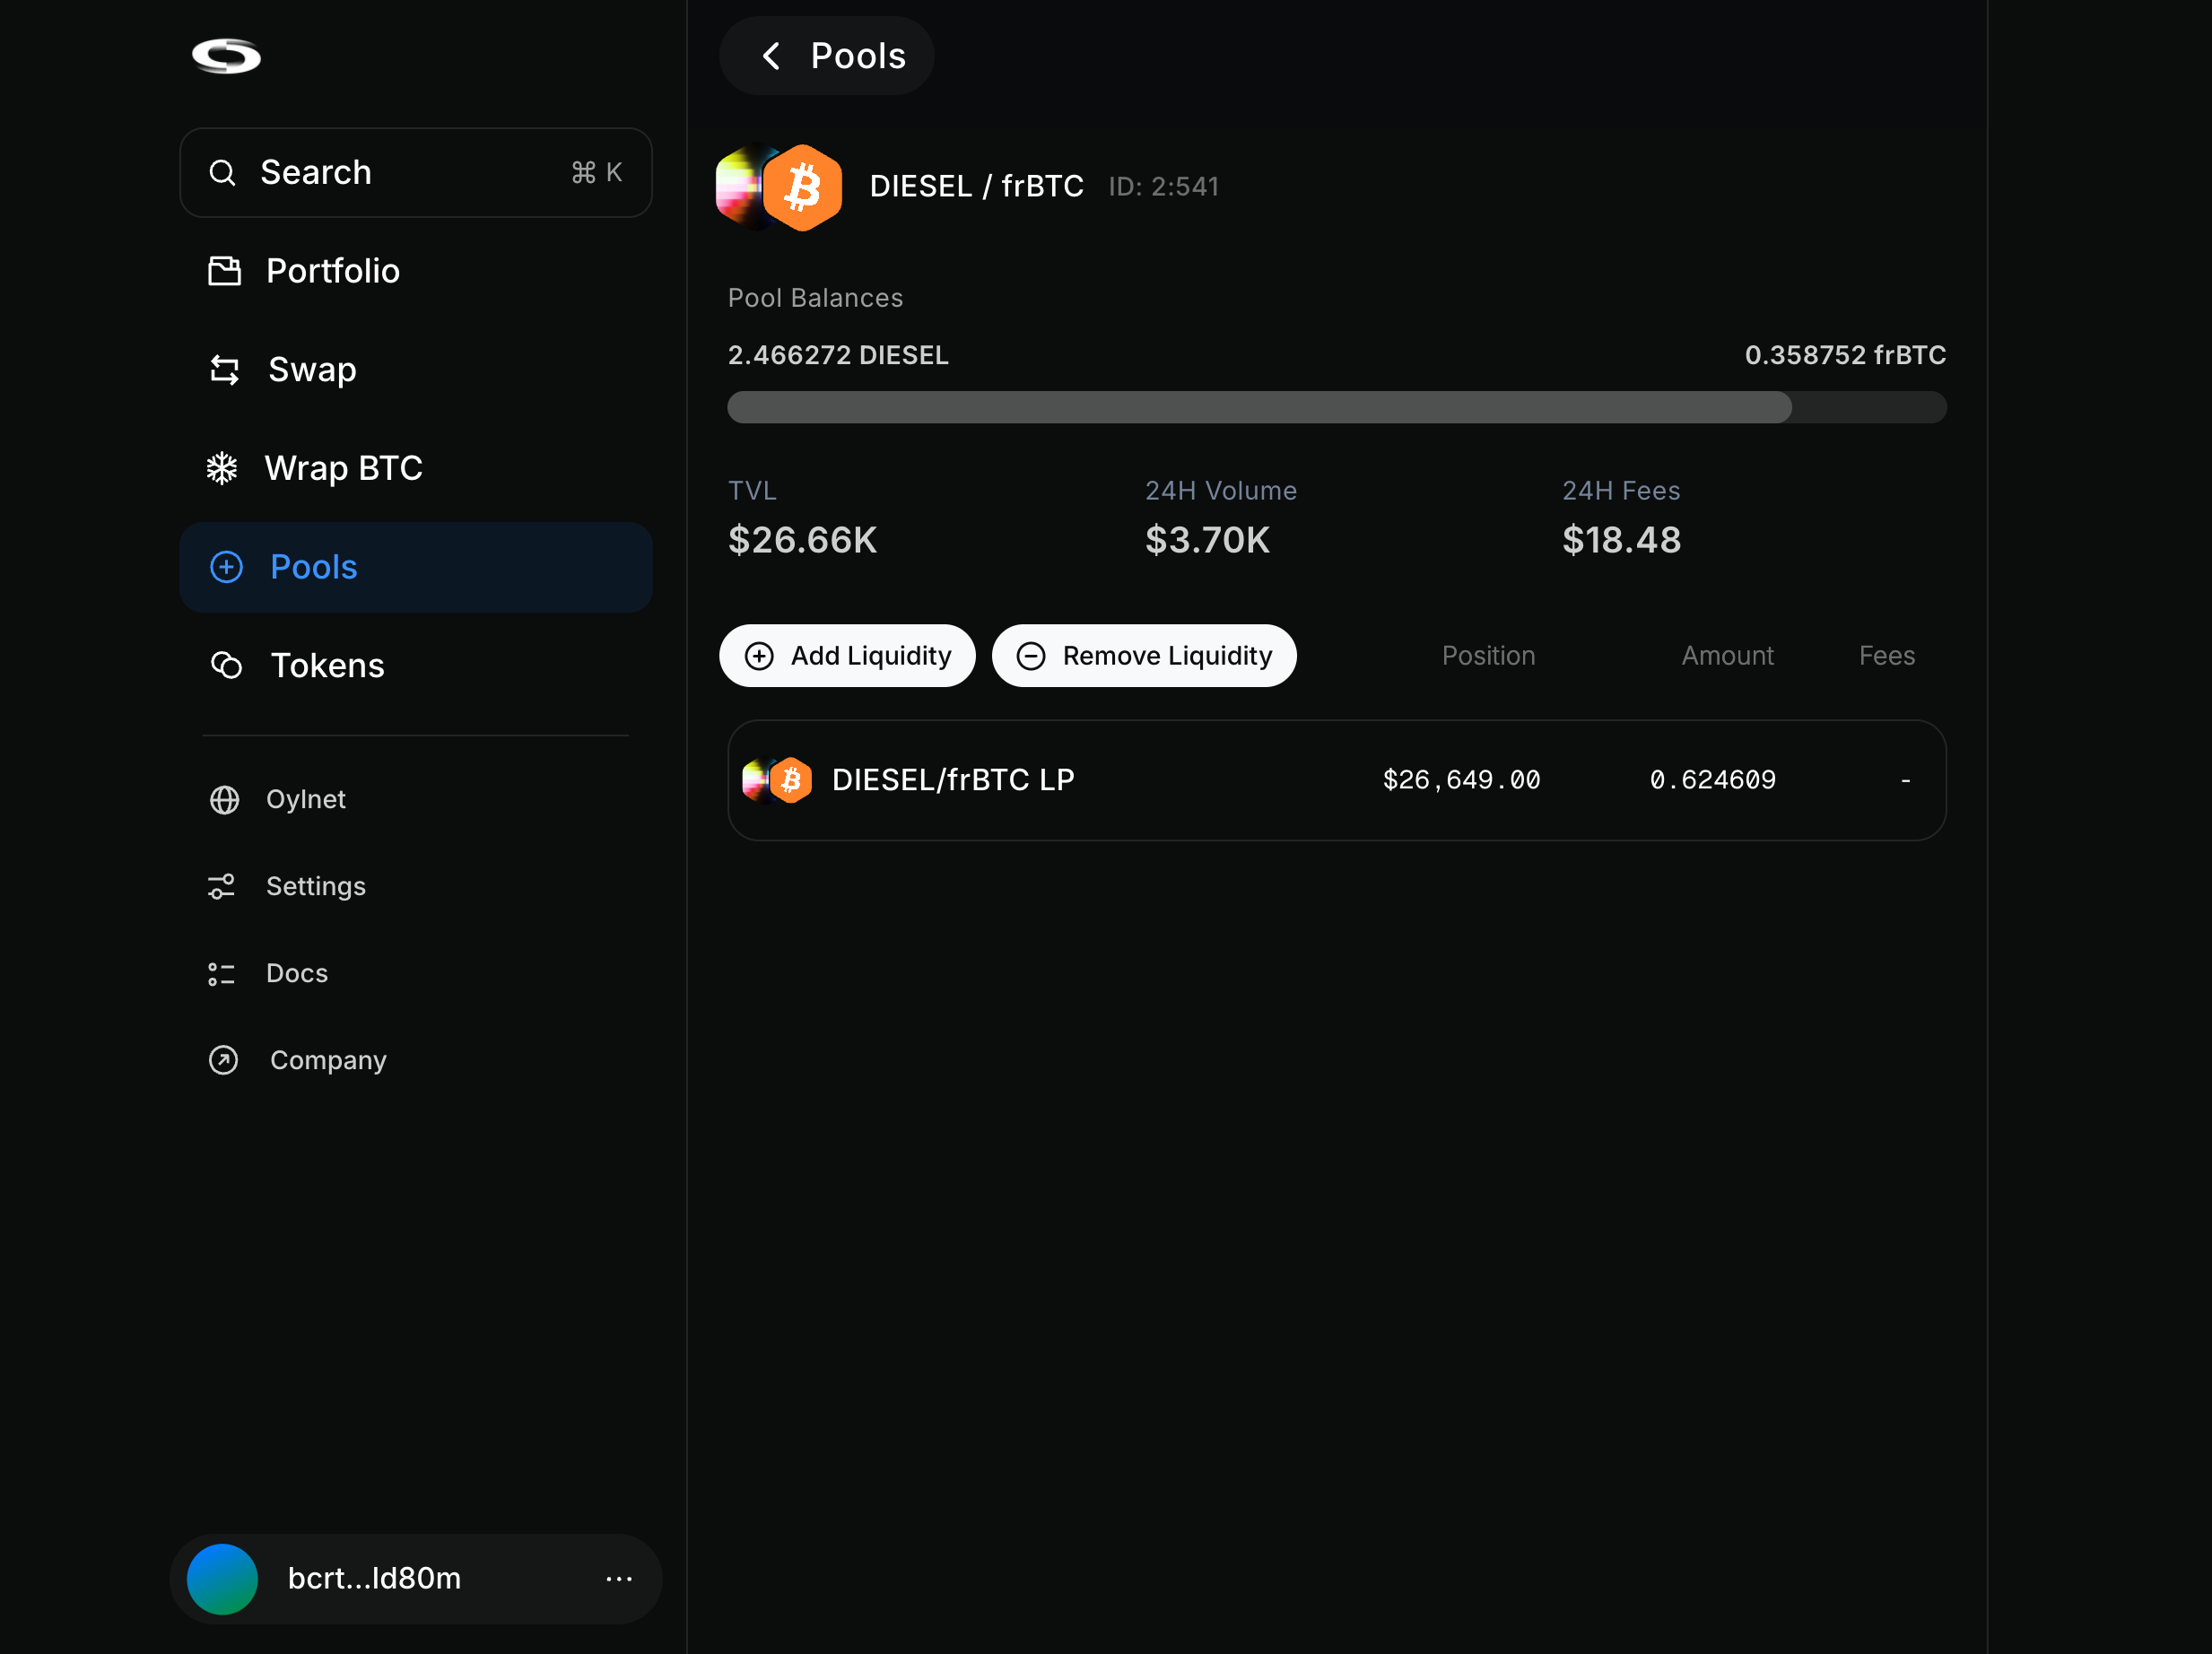The image size is (2212, 1654).
Task: Focus the Search input field
Action: point(416,172)
